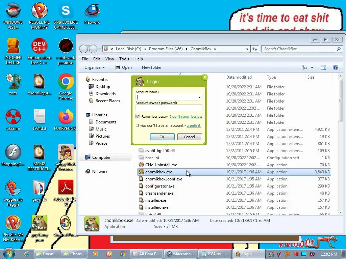346x259 pixels.
Task: Click the Date modified column header
Action: pos(244,77)
